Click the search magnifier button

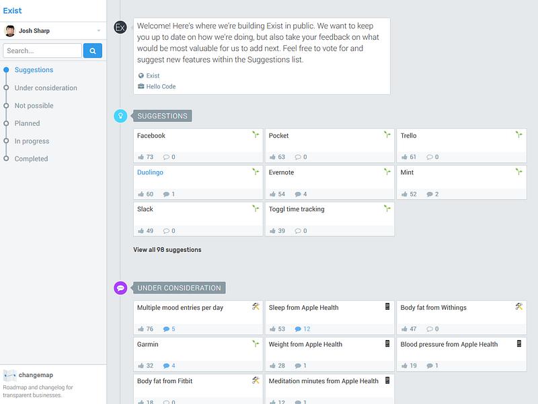[93, 51]
